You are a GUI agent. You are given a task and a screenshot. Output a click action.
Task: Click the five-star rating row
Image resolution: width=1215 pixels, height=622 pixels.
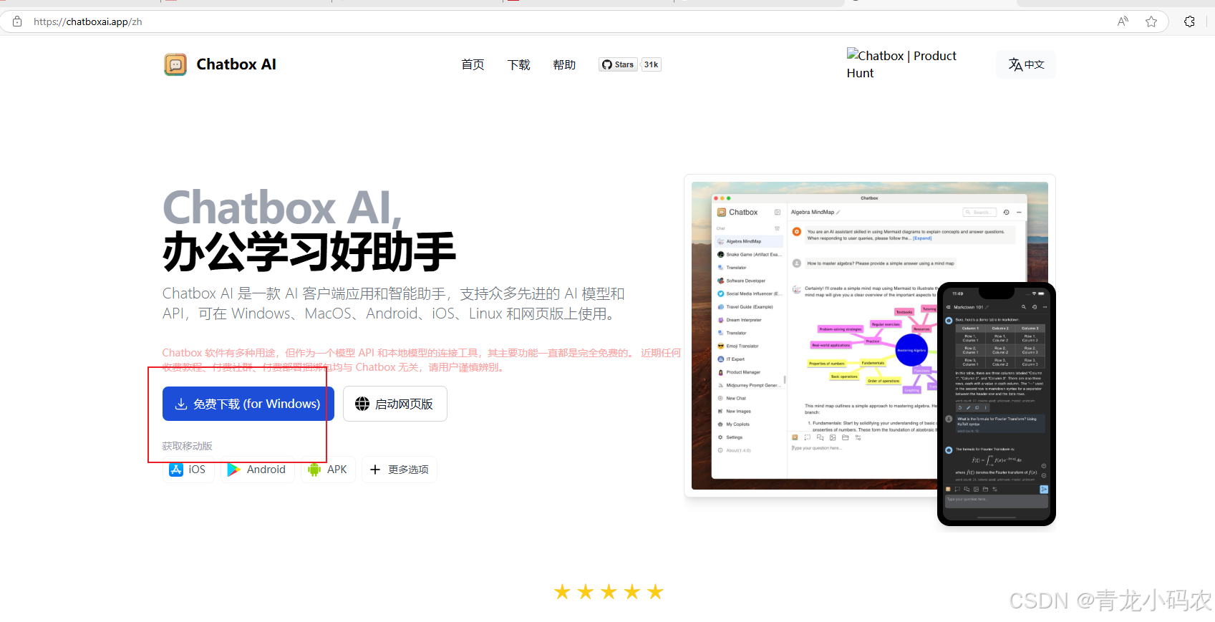coord(609,592)
